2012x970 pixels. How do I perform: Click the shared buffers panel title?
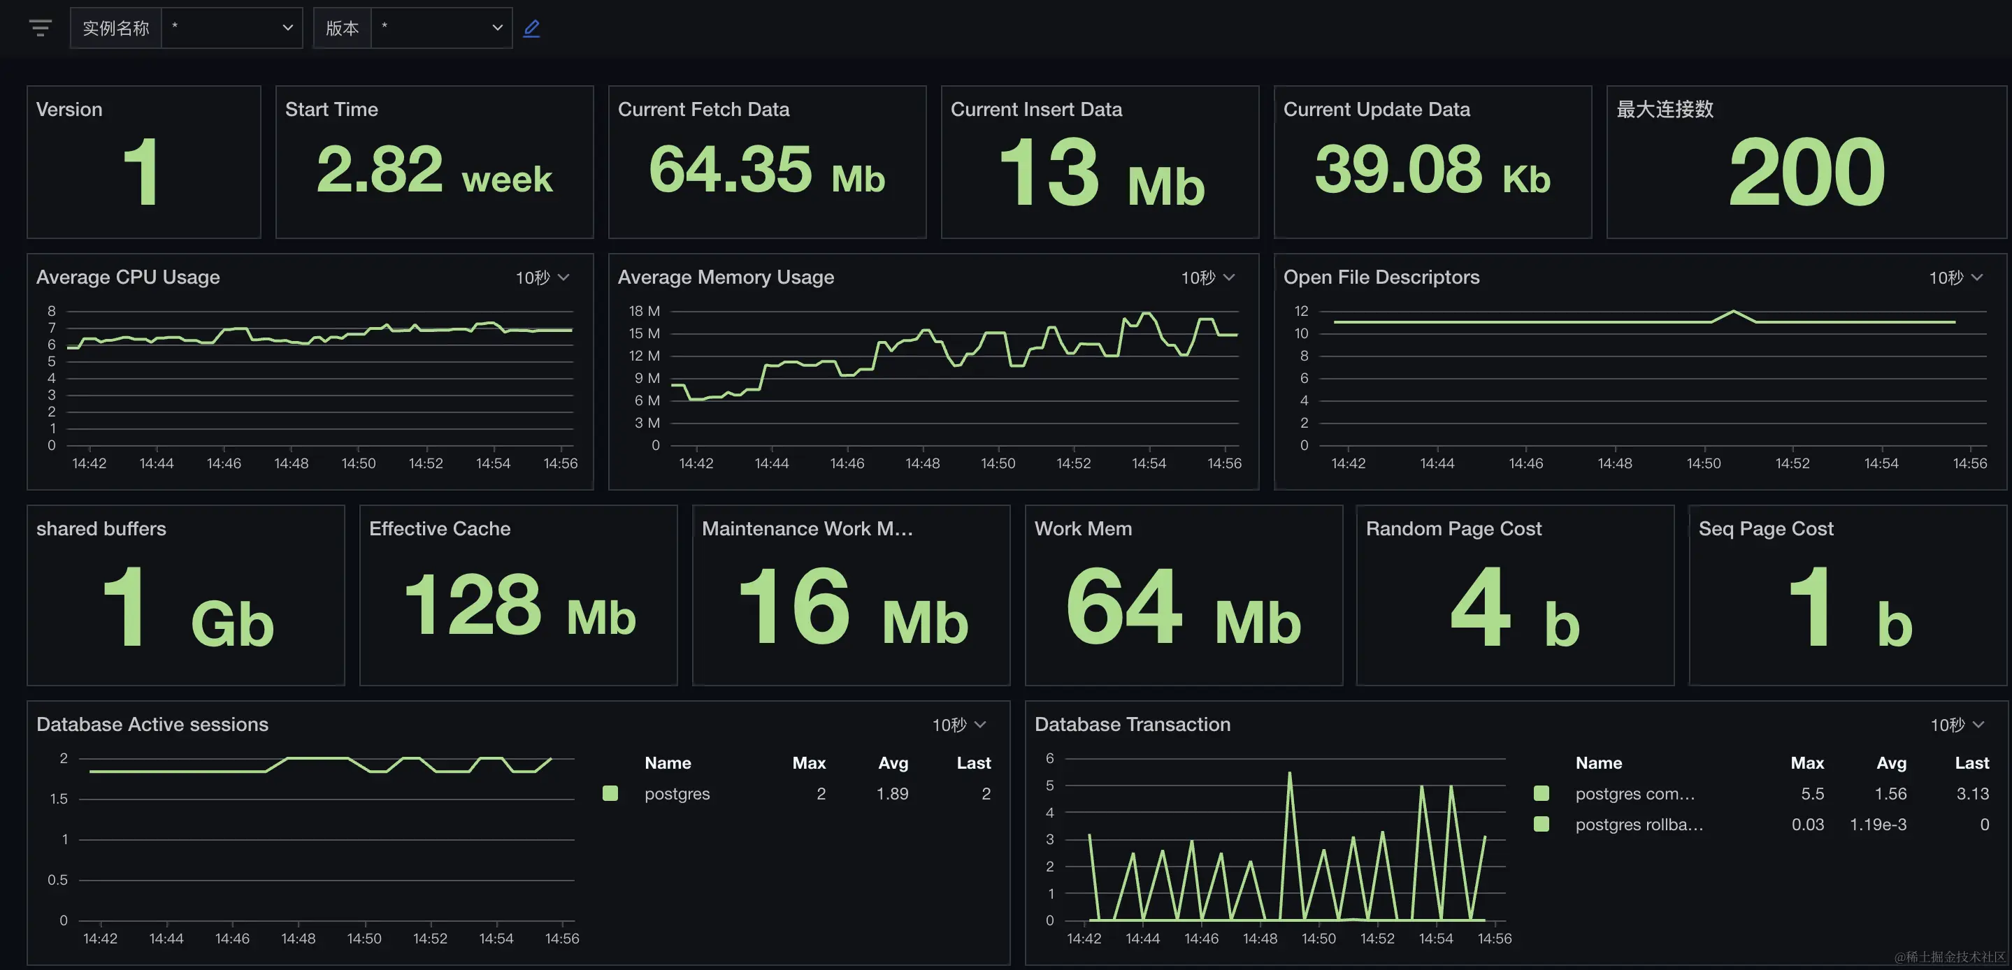pyautogui.click(x=101, y=529)
